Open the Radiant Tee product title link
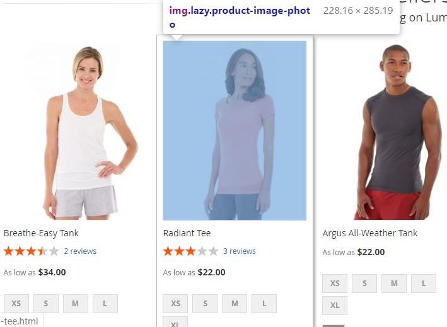This screenshot has height=327, width=447. click(187, 233)
